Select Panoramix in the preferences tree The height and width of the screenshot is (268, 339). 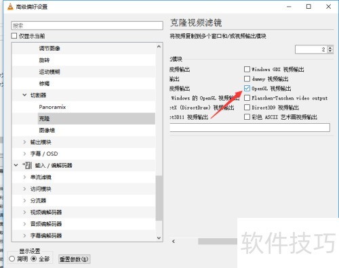point(52,107)
